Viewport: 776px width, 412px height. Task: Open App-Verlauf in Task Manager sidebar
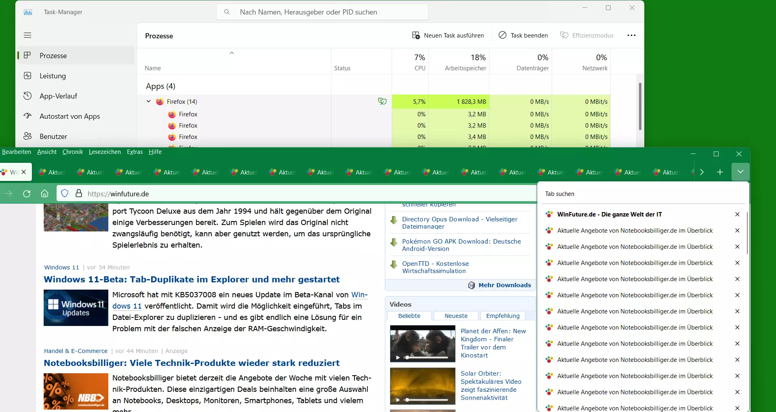[76, 96]
